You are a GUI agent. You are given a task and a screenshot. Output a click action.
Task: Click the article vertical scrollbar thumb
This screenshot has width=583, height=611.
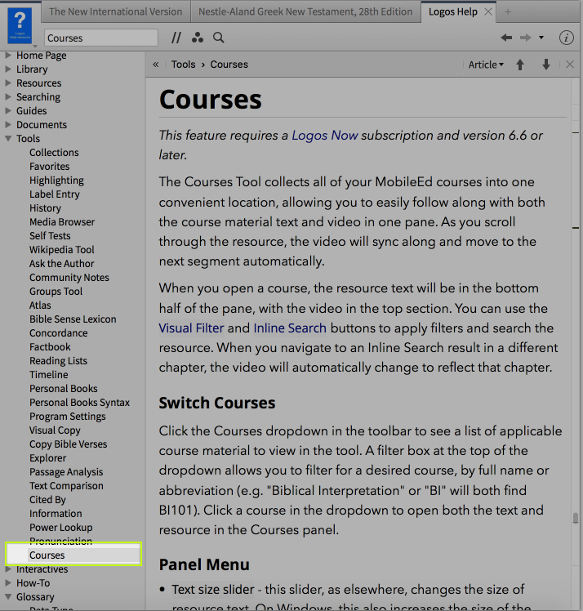[x=575, y=518]
